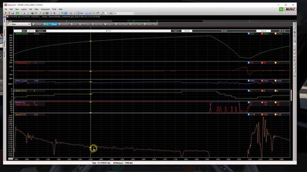This screenshot has height=172, width=307.
Task: Open the Data menu
Action: 36,9
